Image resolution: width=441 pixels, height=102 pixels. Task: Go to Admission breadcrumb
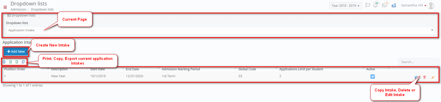tap(18, 9)
